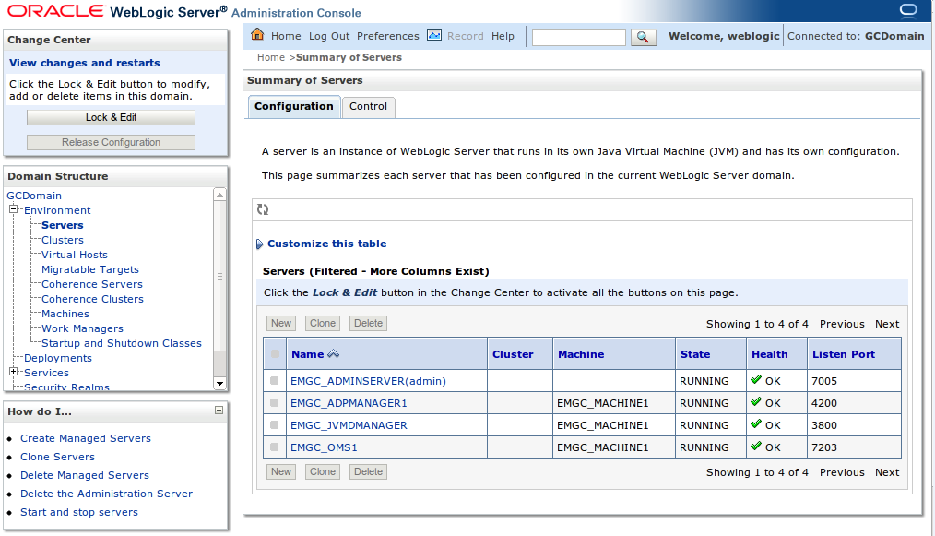Click the Domain Structure scrollbar thumb
This screenshot has height=536, width=935.
(220, 277)
